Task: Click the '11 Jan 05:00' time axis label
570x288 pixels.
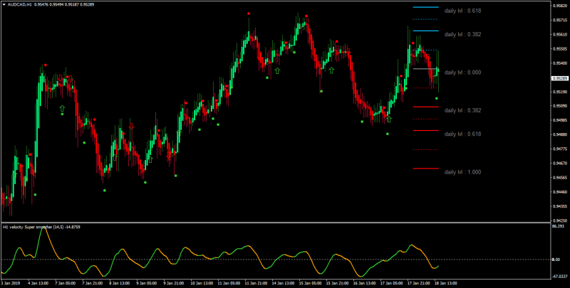Action: point(228,283)
